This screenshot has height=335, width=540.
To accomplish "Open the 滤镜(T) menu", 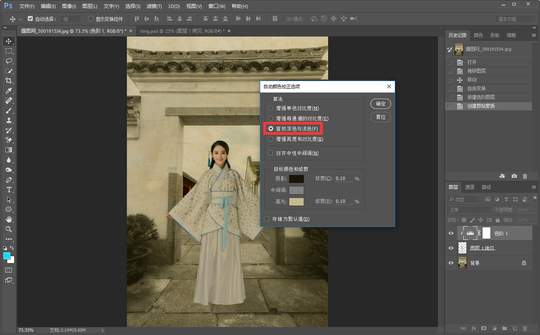I will pos(154,6).
